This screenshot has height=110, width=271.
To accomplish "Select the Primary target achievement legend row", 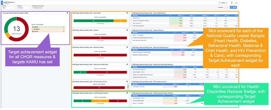I will [48, 27].
